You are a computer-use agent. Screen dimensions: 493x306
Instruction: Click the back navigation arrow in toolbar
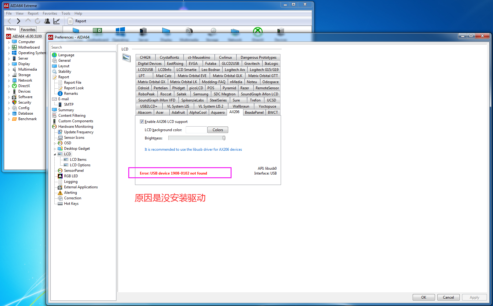(9, 21)
